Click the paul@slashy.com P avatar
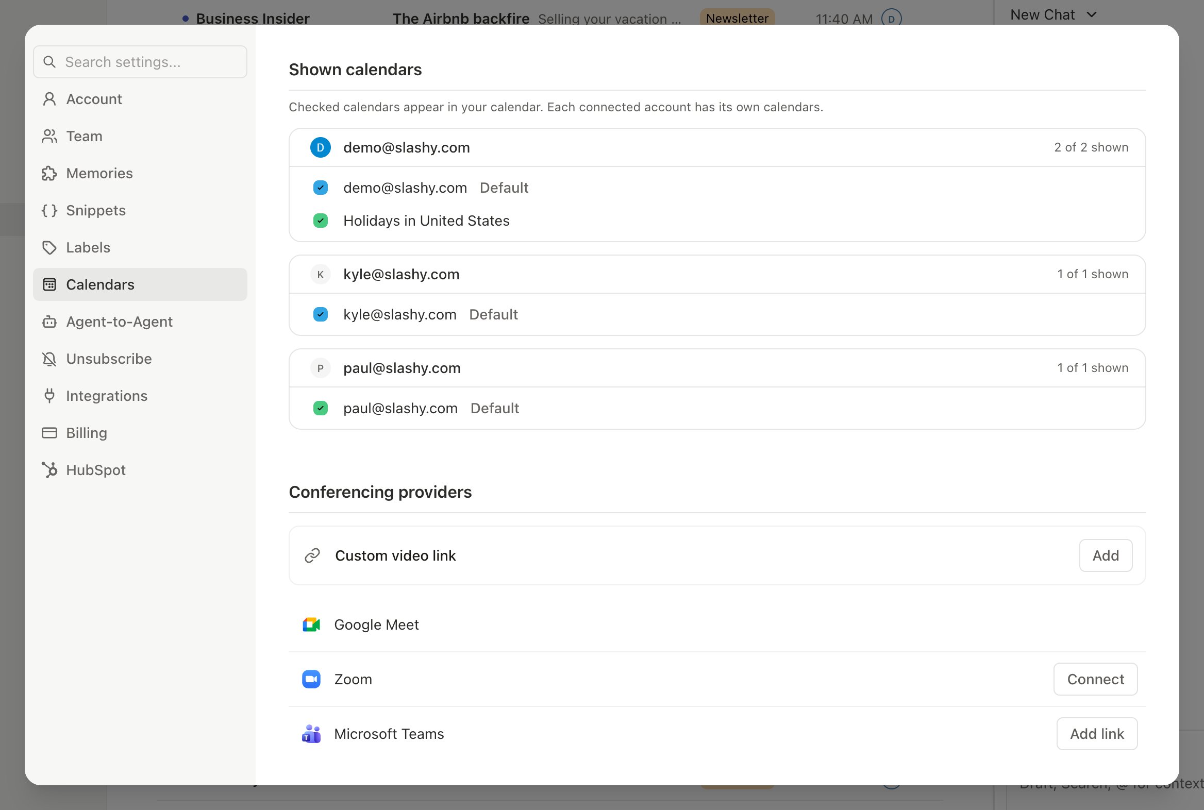1204x810 pixels. (321, 368)
